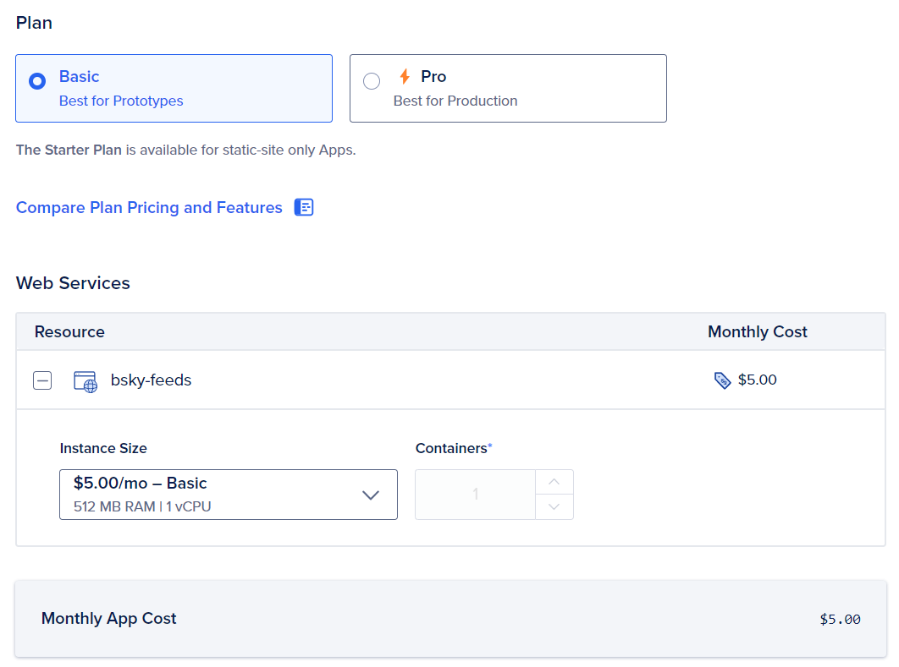Open Compare Plan Pricing and Features link
Image resolution: width=899 pixels, height=667 pixels.
[149, 208]
